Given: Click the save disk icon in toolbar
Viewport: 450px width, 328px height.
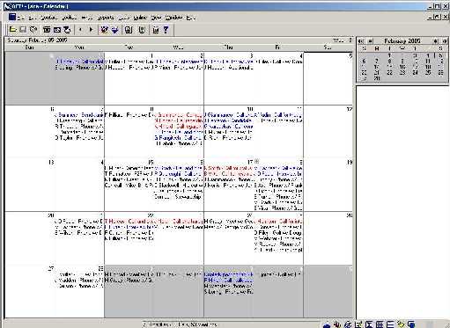Looking at the screenshot, I should click(x=23, y=29).
